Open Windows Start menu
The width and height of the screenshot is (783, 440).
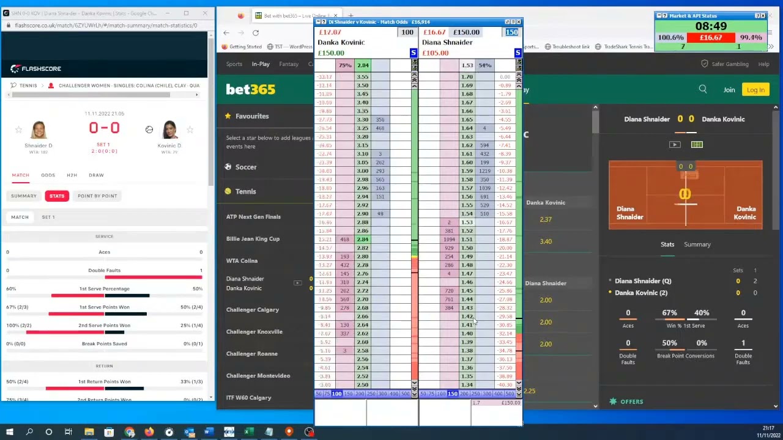click(x=10, y=432)
